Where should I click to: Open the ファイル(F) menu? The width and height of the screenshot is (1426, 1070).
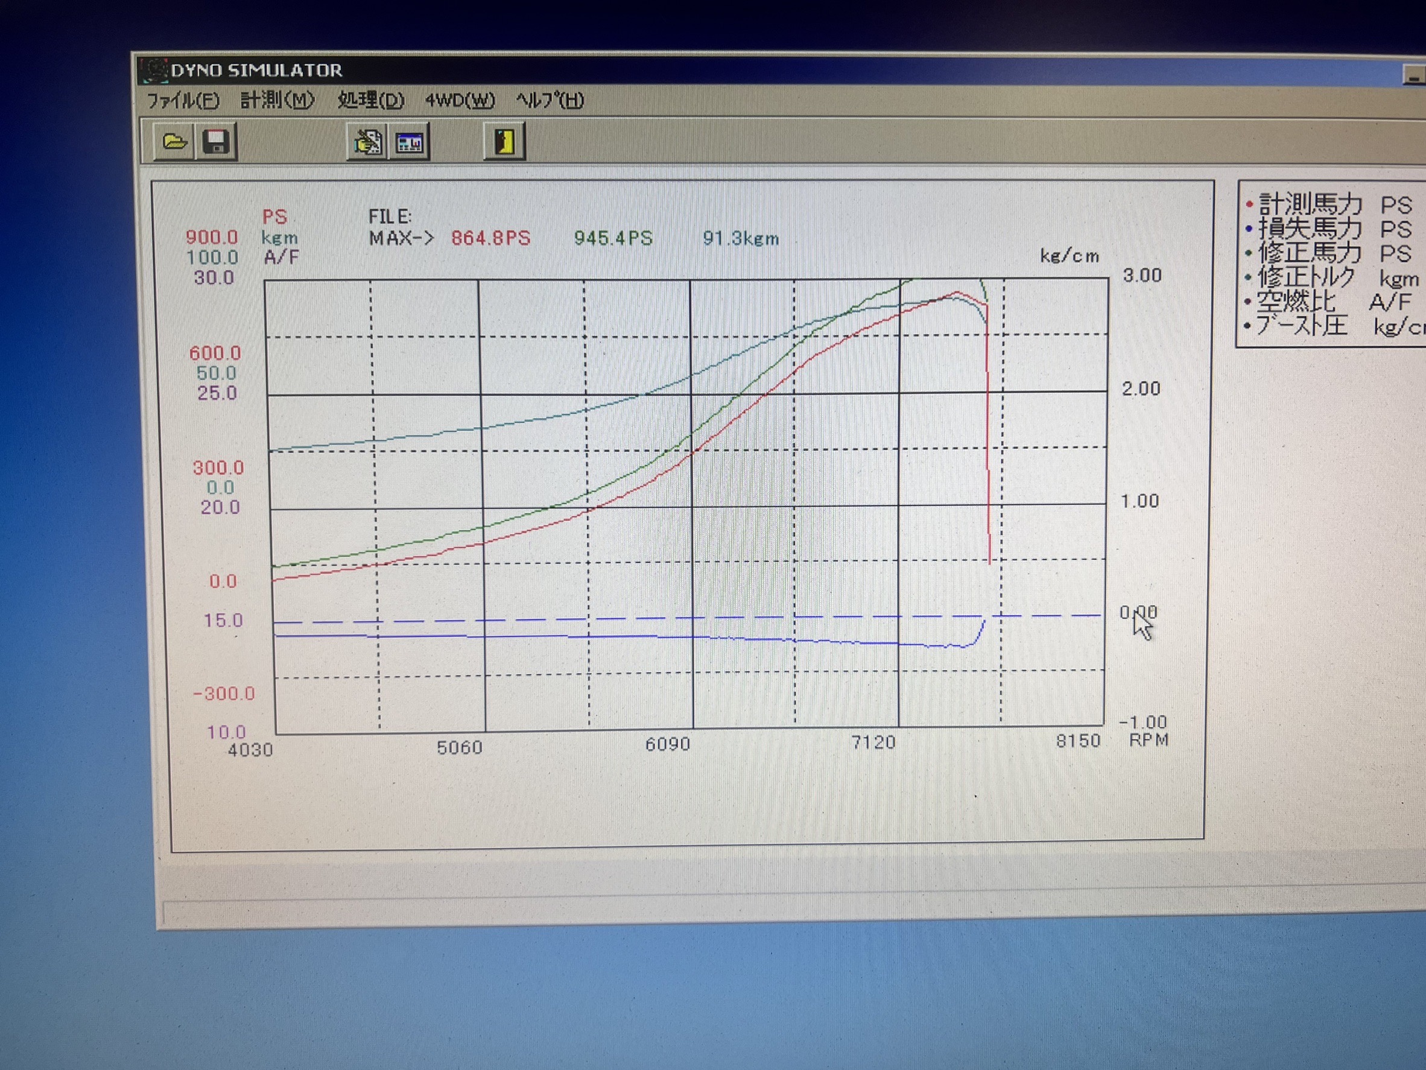pos(183,100)
